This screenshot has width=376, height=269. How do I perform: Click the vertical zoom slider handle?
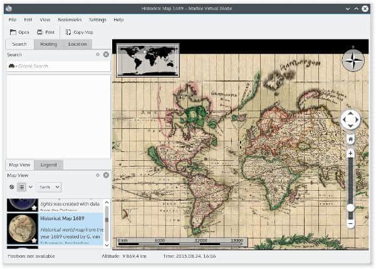coord(350,207)
